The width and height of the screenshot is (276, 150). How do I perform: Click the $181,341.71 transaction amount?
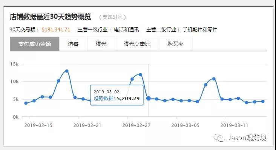click(x=56, y=29)
